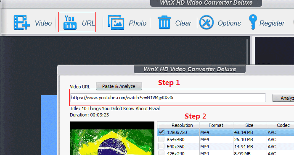Click the Photo picture icon
294x155 pixels.
116,23
